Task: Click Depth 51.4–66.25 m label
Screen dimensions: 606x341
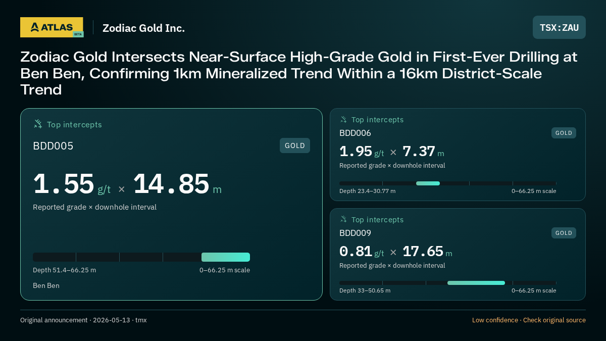Action: point(64,270)
